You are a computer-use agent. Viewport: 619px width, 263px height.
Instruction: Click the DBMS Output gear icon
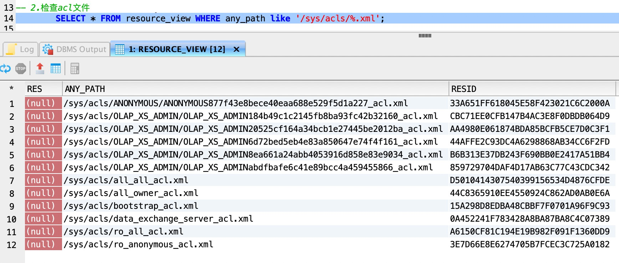point(48,49)
